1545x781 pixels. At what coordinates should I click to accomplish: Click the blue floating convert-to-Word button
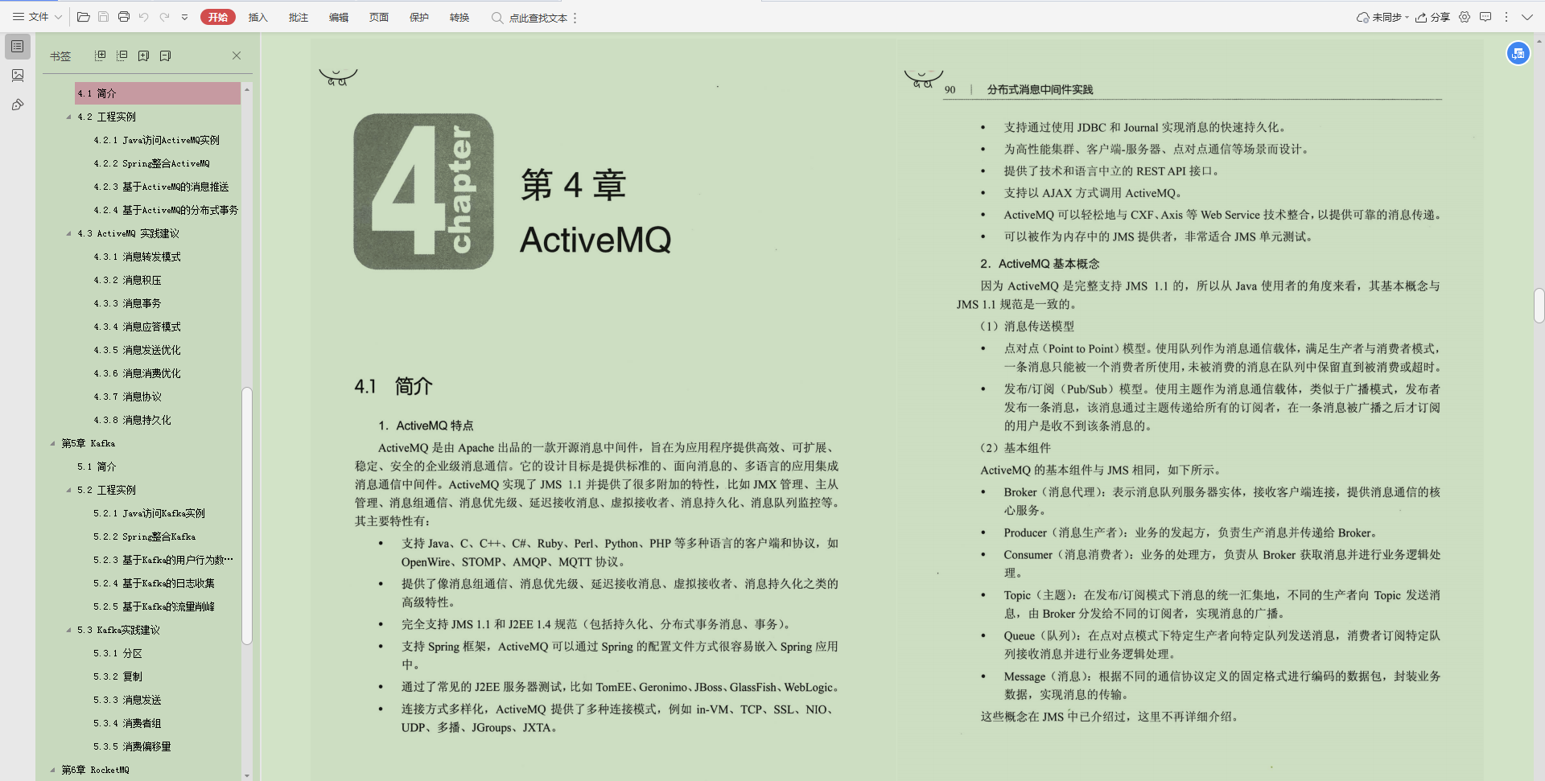1518,53
